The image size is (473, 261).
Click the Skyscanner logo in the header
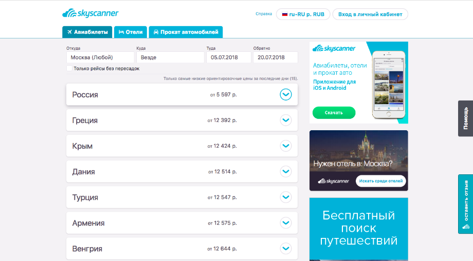[89, 13]
